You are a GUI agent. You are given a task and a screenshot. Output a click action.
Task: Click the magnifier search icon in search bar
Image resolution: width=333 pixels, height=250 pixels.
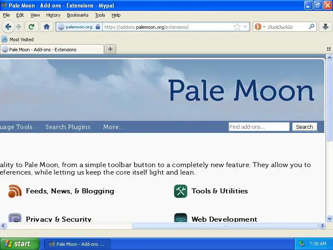click(x=311, y=27)
